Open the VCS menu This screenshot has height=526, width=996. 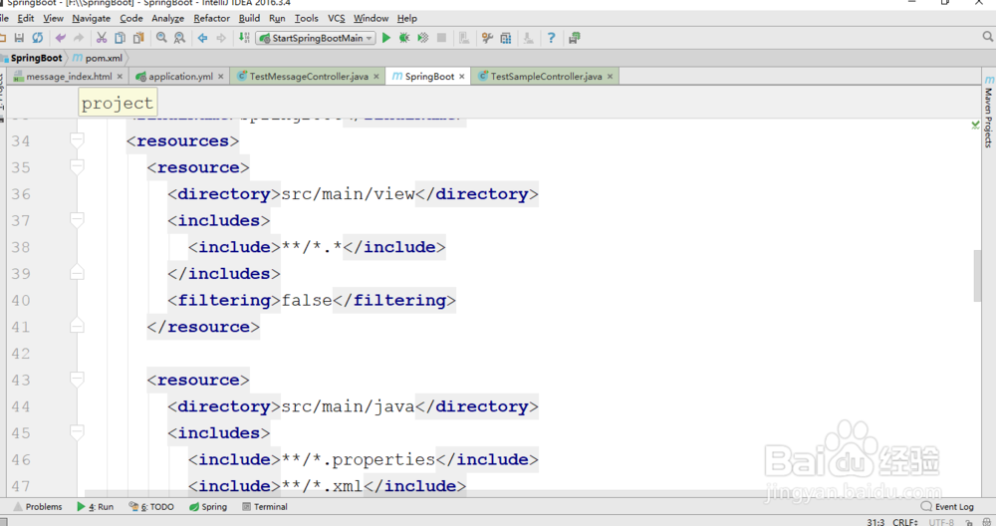[x=336, y=18]
